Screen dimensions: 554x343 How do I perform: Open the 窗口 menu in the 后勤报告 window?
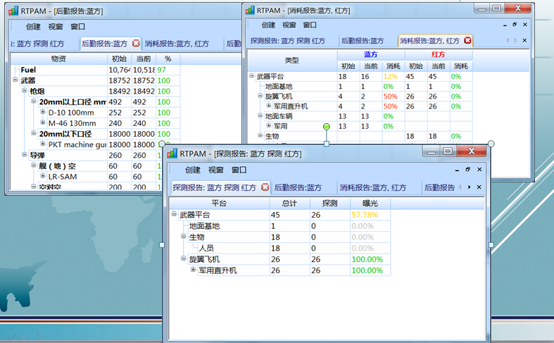click(x=78, y=27)
